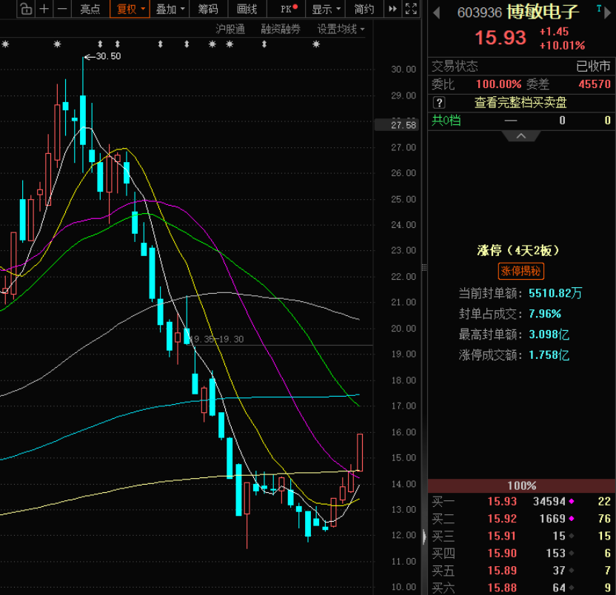Click the panel splitter grip between chart and quotes

[x=424, y=268]
